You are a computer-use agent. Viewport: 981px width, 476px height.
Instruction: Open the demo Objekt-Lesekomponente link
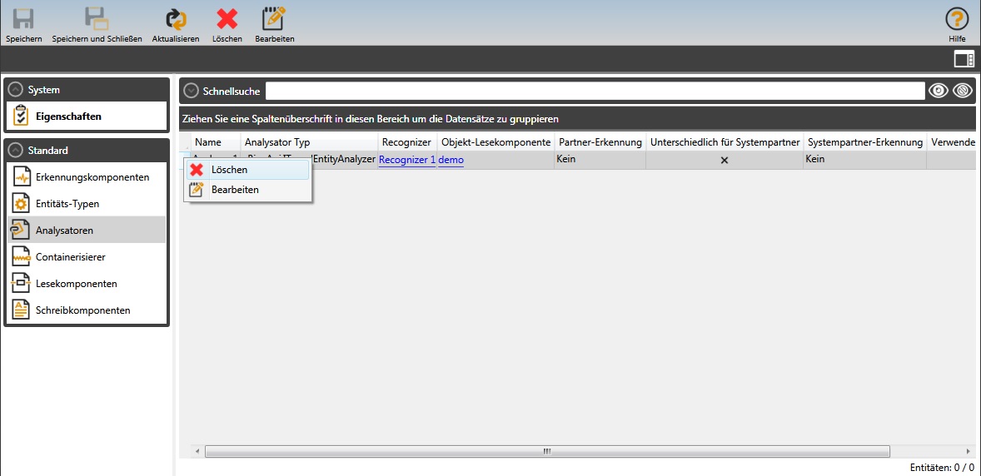[x=451, y=160]
